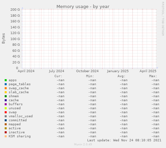Click the inactive dark red swatch
The image size is (166, 148).
6,132
